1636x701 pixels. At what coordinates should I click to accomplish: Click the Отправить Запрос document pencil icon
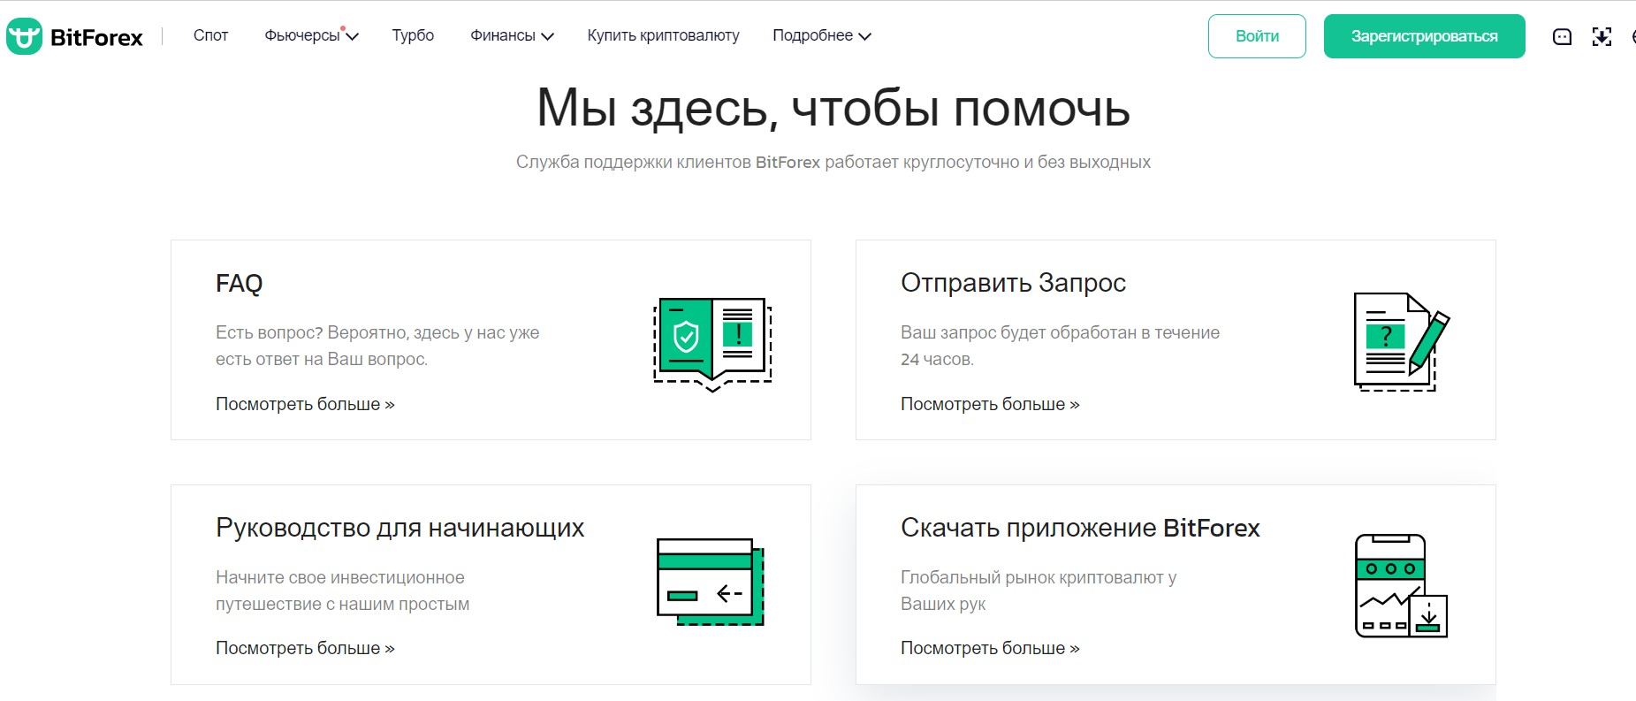(1401, 342)
